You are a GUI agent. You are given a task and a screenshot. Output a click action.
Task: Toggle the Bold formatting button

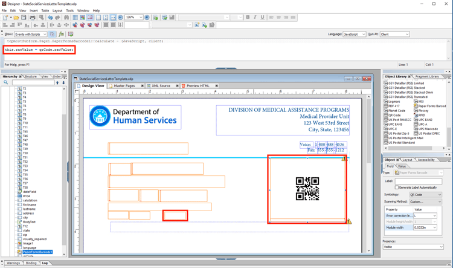(x=248, y=18)
